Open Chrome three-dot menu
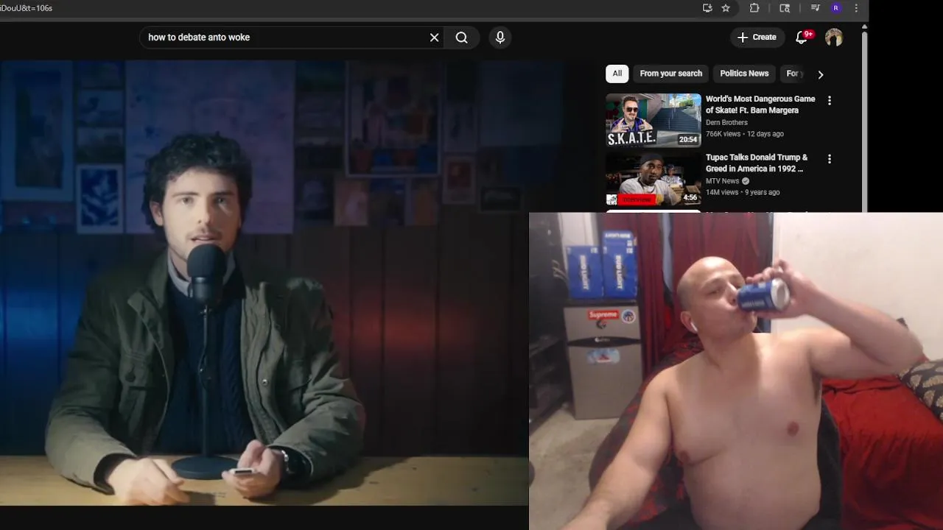 pos(856,8)
